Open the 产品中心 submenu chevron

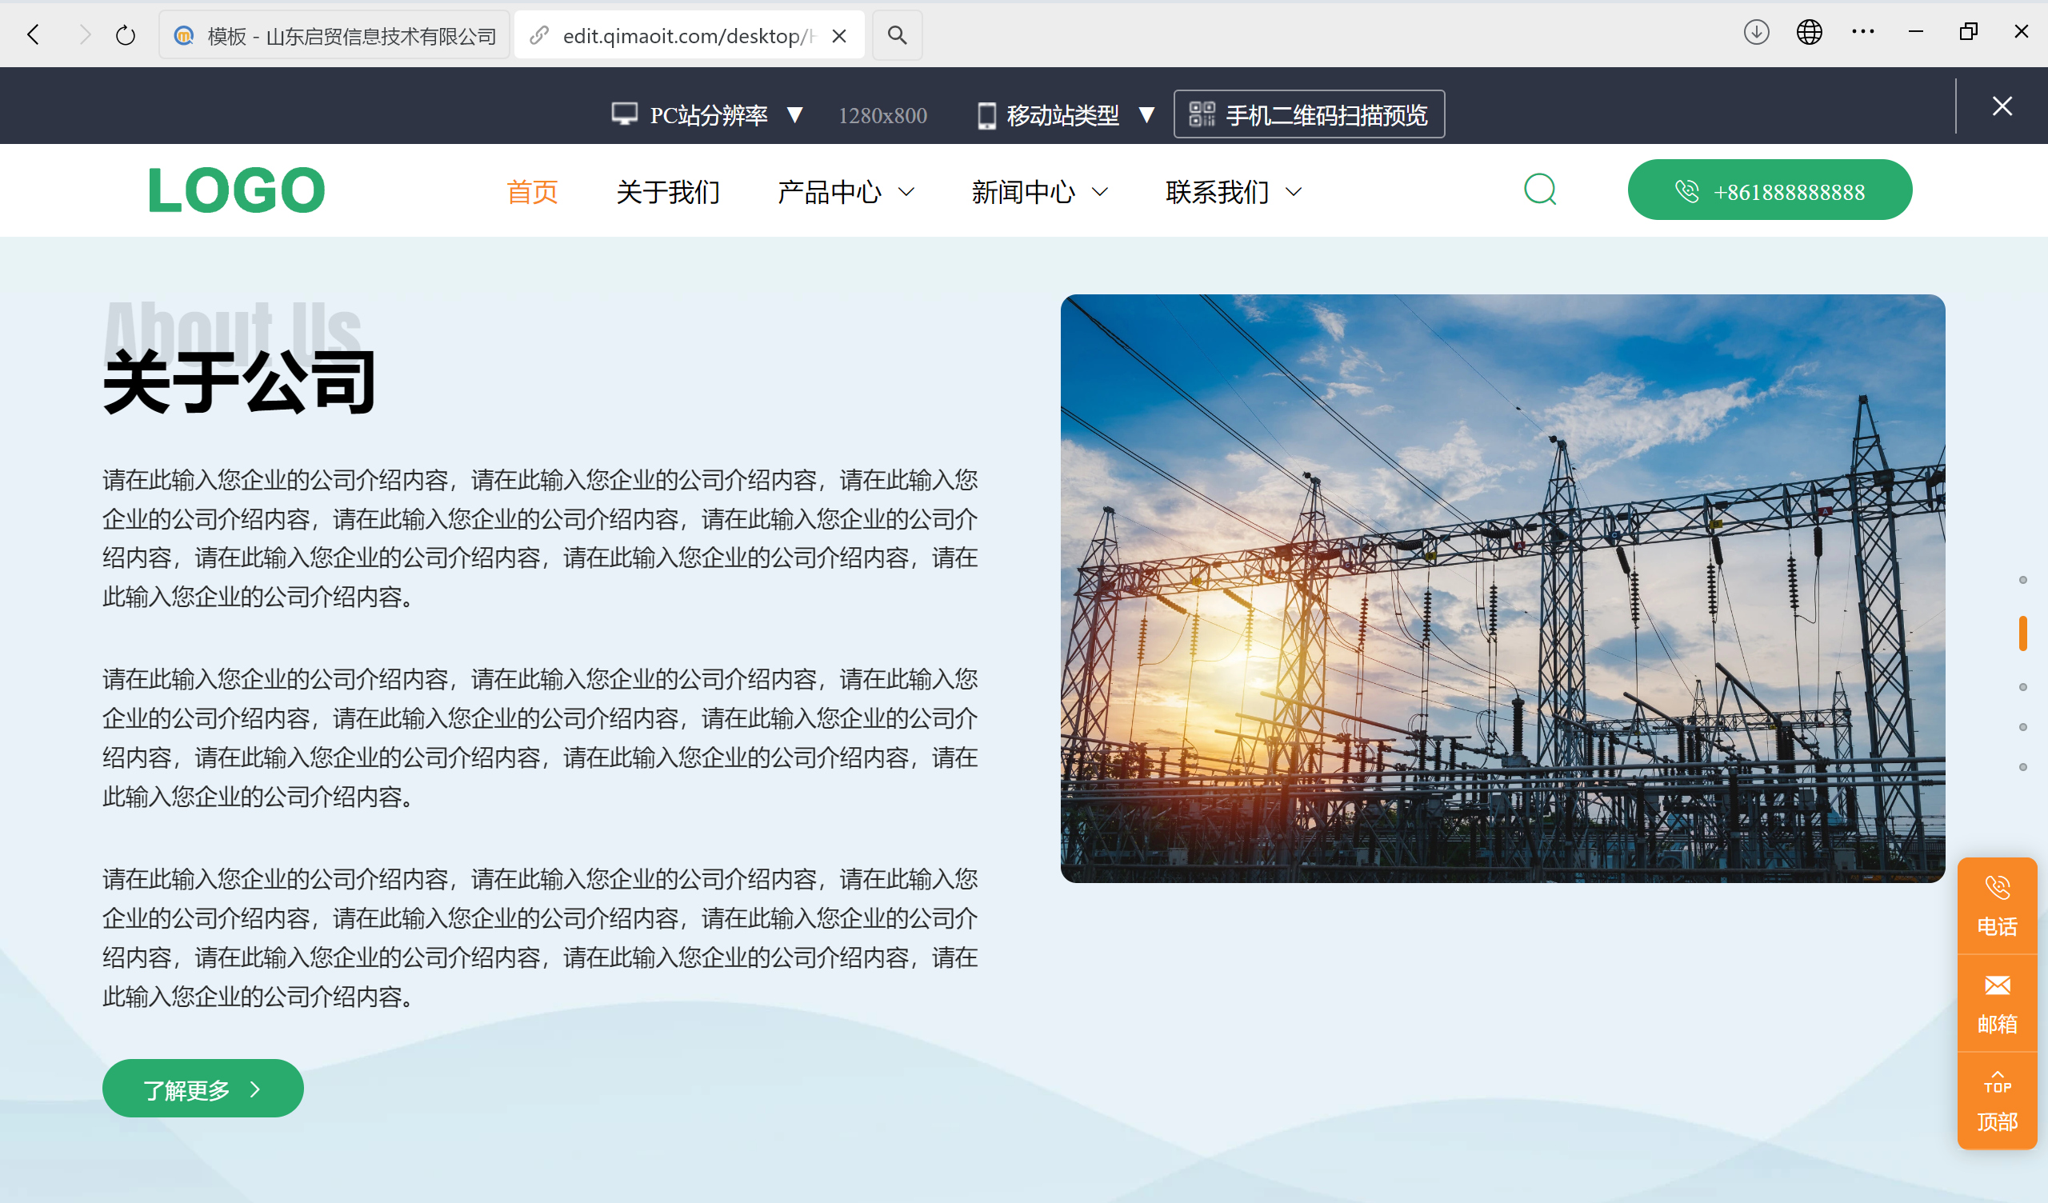907,193
